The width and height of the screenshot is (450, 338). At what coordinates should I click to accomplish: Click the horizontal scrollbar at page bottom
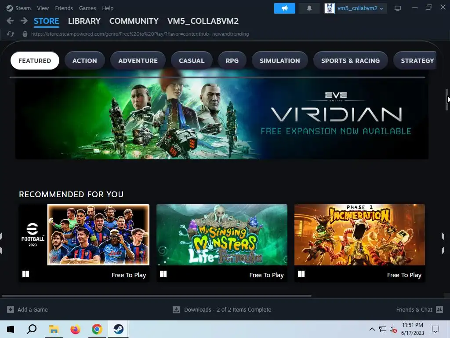(x=156, y=295)
